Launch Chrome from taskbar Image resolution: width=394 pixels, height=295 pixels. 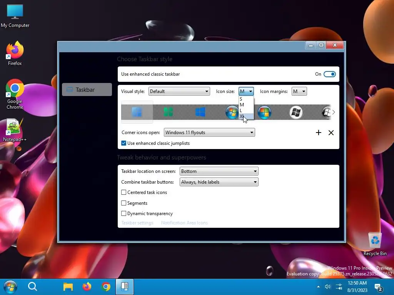coord(106,287)
